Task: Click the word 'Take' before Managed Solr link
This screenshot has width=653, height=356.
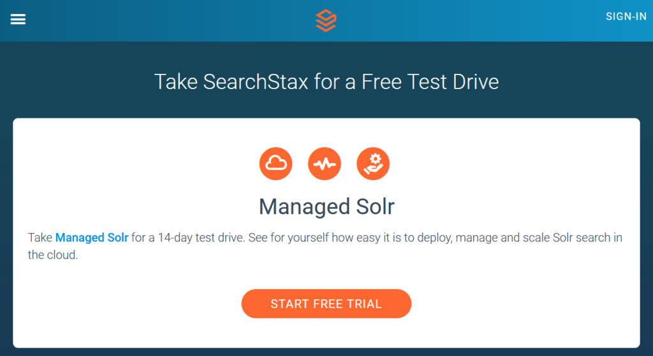Action: [40, 238]
